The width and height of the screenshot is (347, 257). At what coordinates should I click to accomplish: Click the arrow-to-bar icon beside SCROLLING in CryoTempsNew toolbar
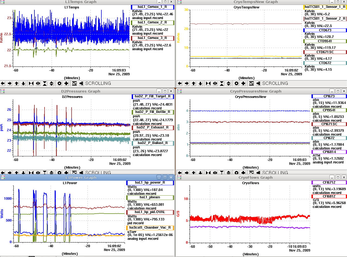[x=258, y=83]
